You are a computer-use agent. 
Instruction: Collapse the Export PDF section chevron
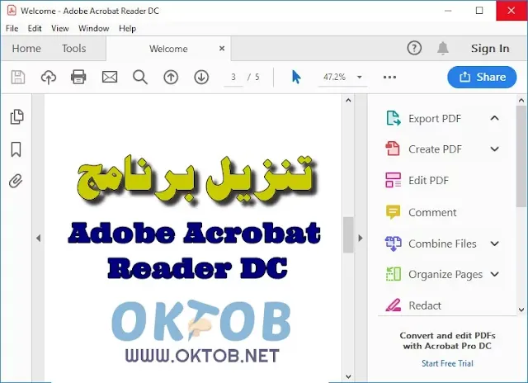pyautogui.click(x=495, y=118)
